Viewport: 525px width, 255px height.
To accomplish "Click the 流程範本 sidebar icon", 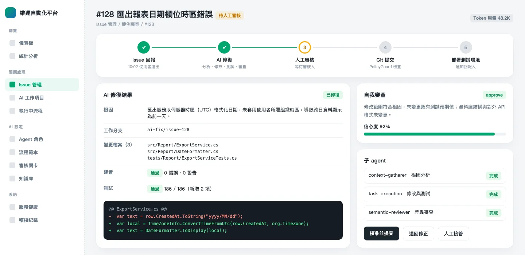I will coord(12,152).
